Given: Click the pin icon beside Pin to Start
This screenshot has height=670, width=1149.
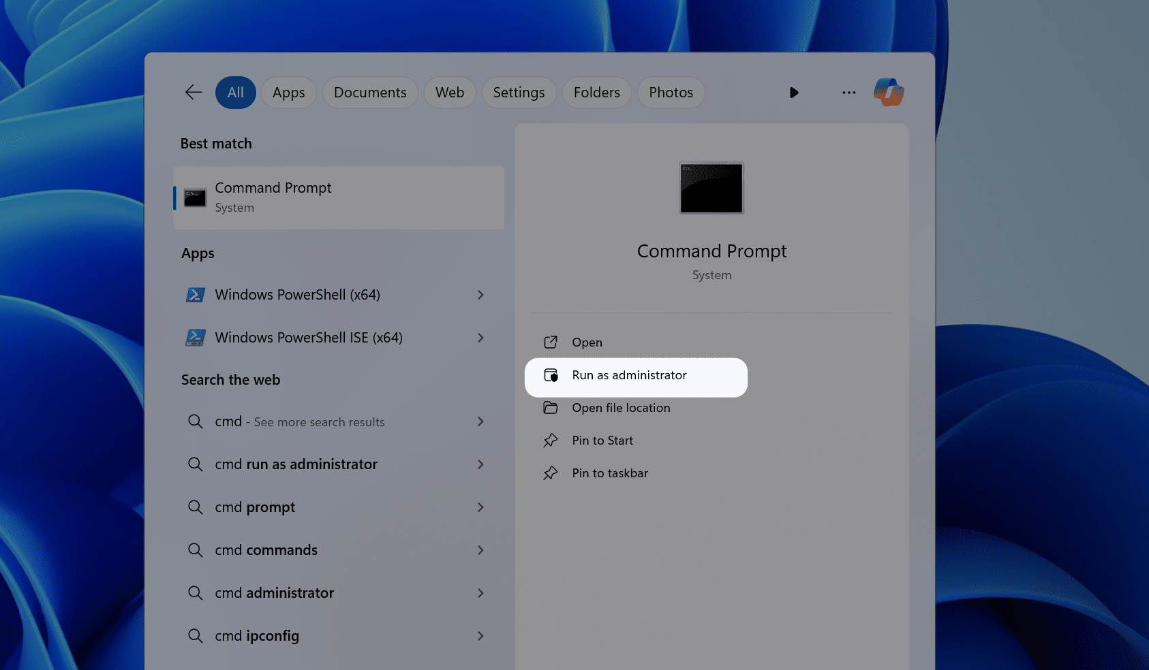Looking at the screenshot, I should pyautogui.click(x=551, y=441).
